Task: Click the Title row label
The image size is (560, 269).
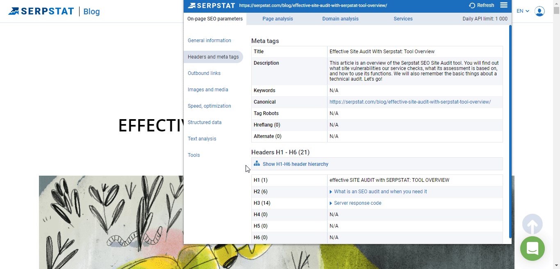Action: (259, 52)
